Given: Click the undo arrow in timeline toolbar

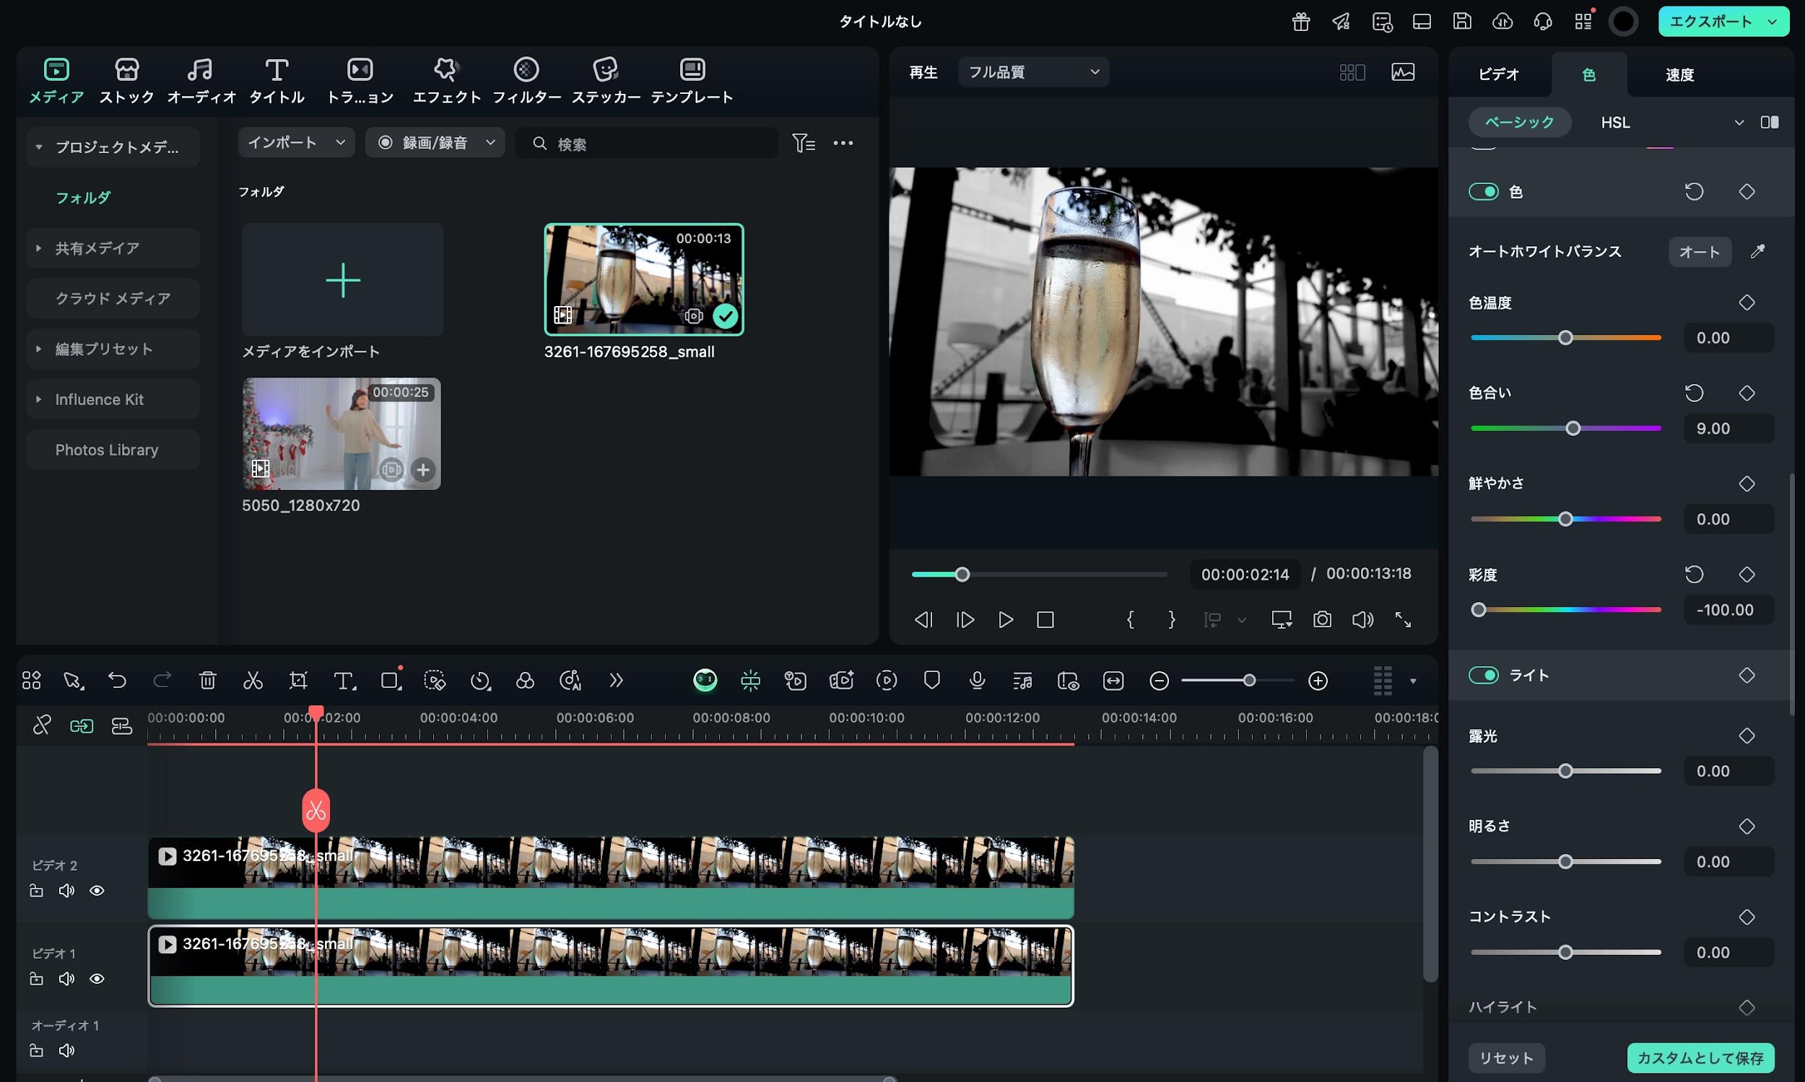Looking at the screenshot, I should (x=117, y=680).
